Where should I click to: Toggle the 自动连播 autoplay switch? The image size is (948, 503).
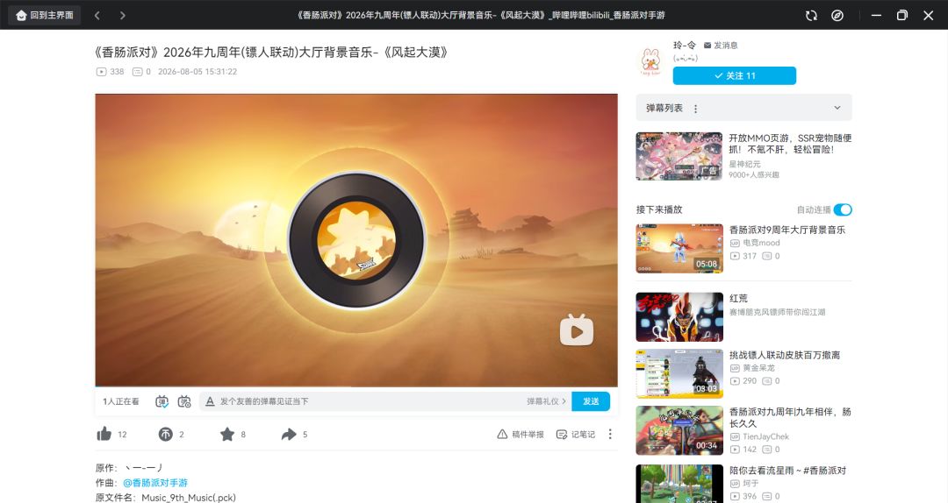[x=842, y=209]
